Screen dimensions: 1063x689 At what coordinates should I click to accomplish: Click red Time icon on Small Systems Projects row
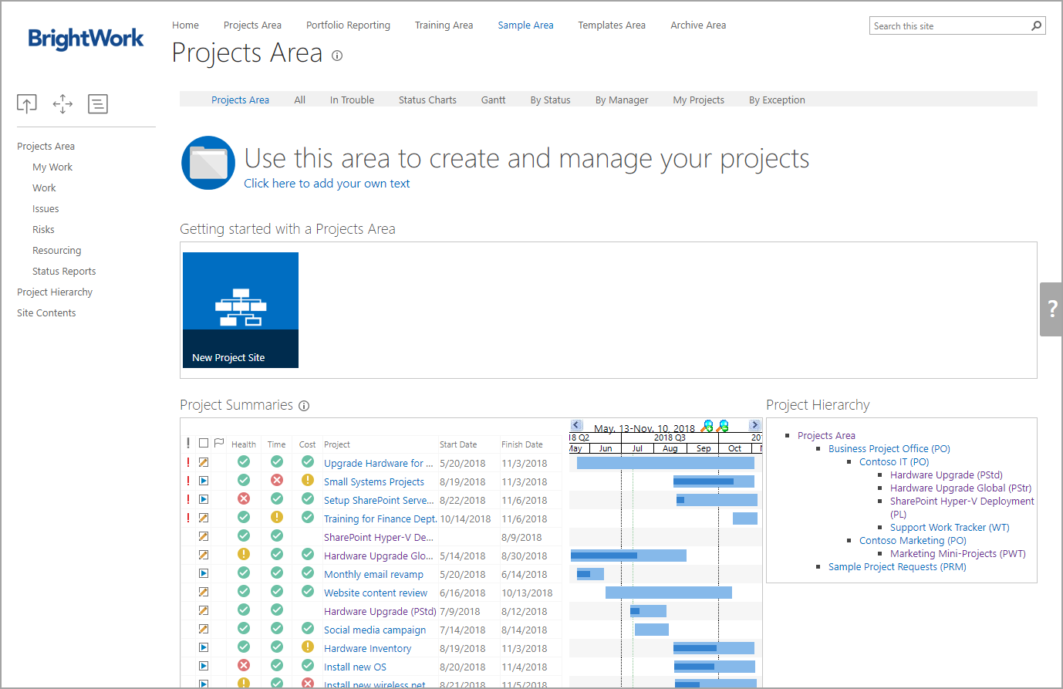tap(277, 480)
